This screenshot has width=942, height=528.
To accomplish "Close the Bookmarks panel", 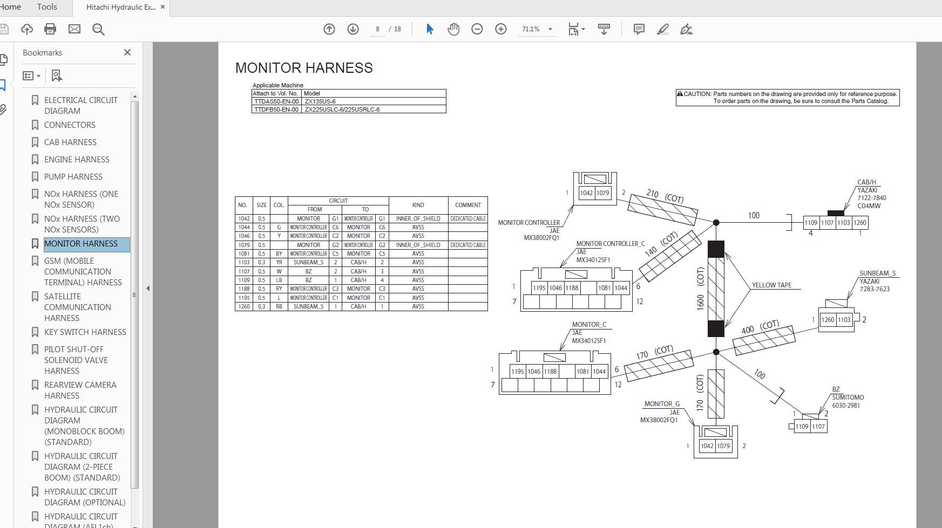I will coord(127,52).
